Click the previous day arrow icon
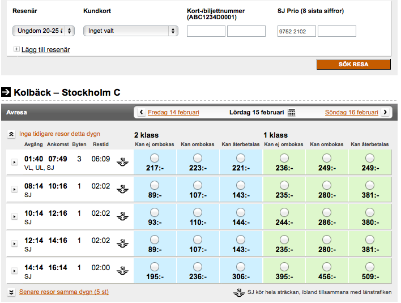Screen dimensions: 401x303 (141, 112)
